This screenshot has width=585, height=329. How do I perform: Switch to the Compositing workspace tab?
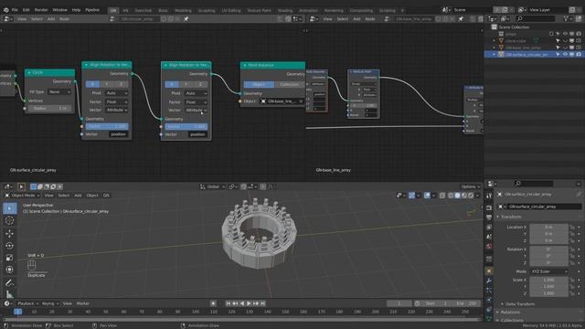coord(361,10)
